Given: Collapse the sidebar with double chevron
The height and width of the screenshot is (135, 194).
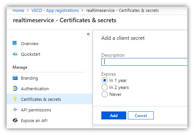Looking at the screenshot, I should [88, 34].
